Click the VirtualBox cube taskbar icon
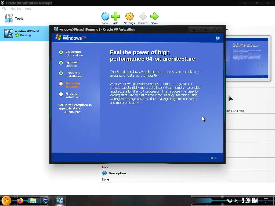This screenshot has height=206, width=275. click(46, 200)
